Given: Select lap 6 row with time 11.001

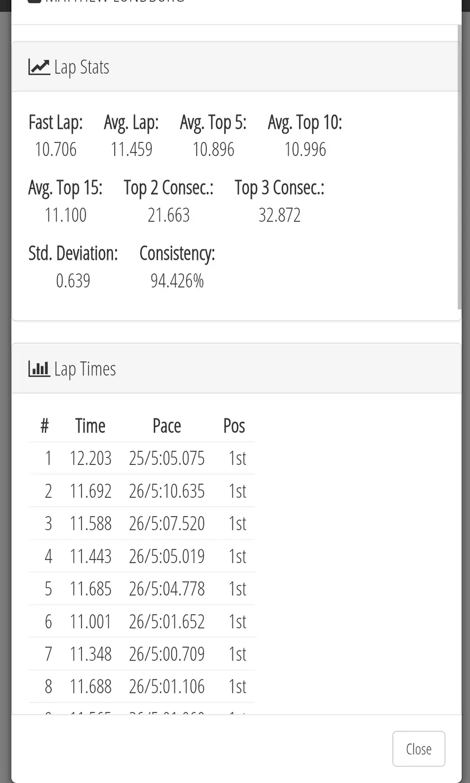Looking at the screenshot, I should [142, 621].
